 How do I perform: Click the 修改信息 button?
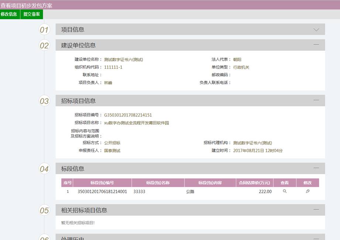9,14
